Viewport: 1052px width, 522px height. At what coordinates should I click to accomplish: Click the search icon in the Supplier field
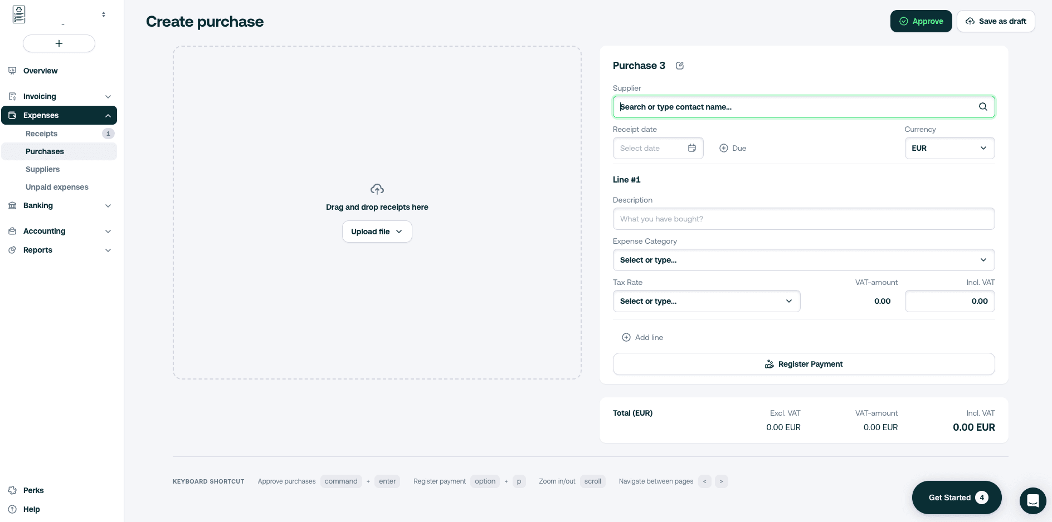point(983,107)
